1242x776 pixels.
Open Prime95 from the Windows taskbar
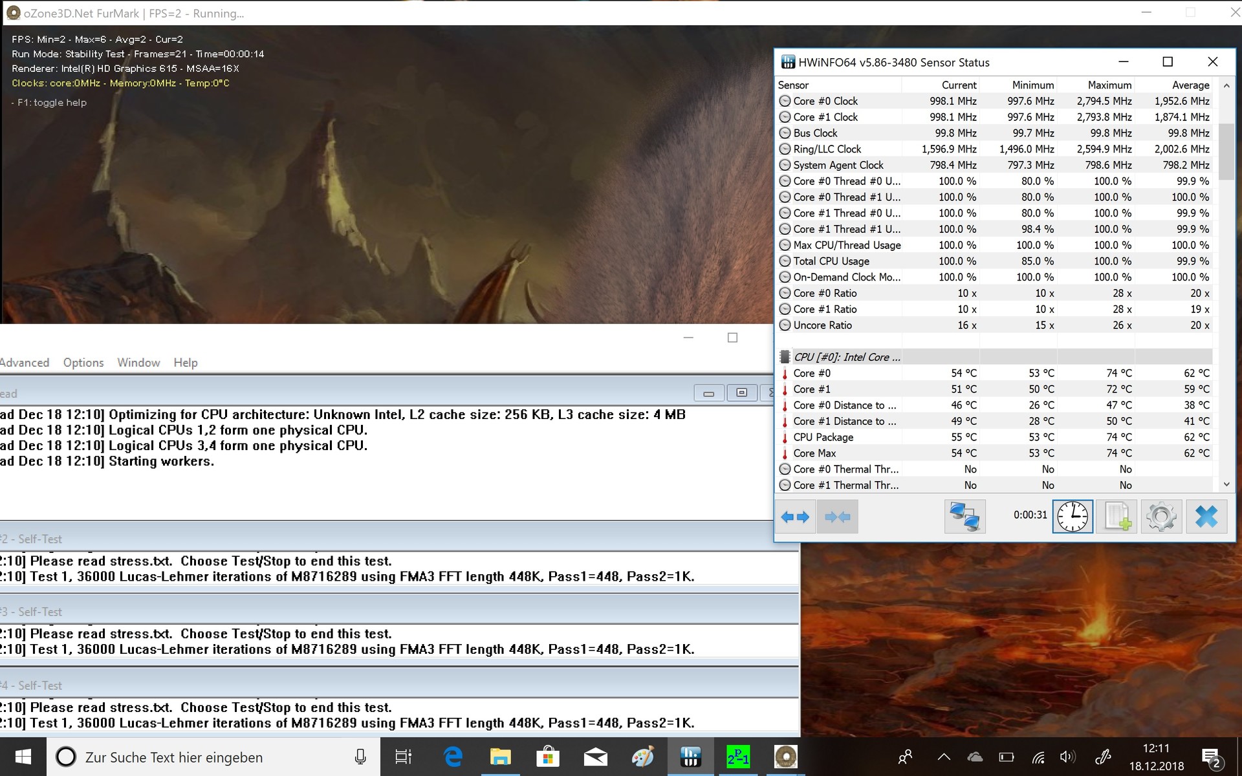(738, 757)
